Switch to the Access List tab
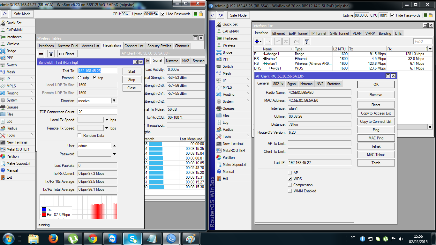 click(x=90, y=46)
